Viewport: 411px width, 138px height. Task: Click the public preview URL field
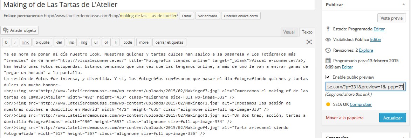point(365,86)
